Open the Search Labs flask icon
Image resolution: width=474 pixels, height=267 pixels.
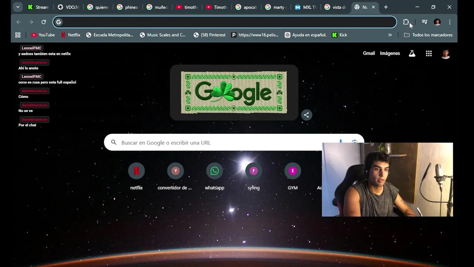(x=412, y=53)
